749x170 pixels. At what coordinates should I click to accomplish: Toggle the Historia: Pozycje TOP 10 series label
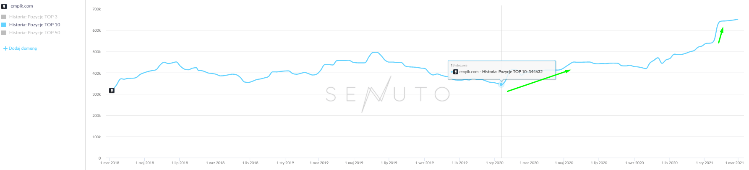(x=34, y=25)
